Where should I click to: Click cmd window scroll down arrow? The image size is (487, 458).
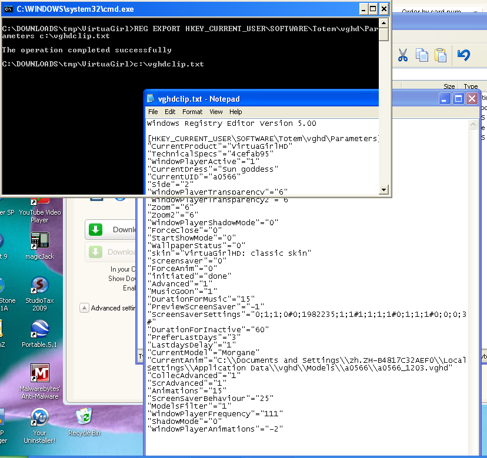[384, 189]
